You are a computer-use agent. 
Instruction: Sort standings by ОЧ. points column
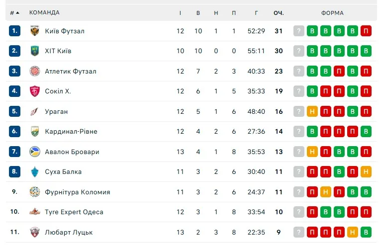[279, 12]
